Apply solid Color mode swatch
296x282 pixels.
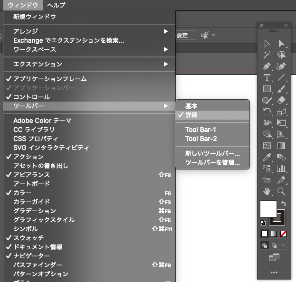click(264, 234)
